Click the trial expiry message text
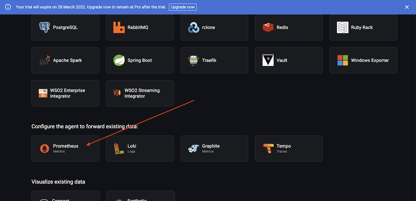Image resolution: width=416 pixels, height=201 pixels. point(91,7)
